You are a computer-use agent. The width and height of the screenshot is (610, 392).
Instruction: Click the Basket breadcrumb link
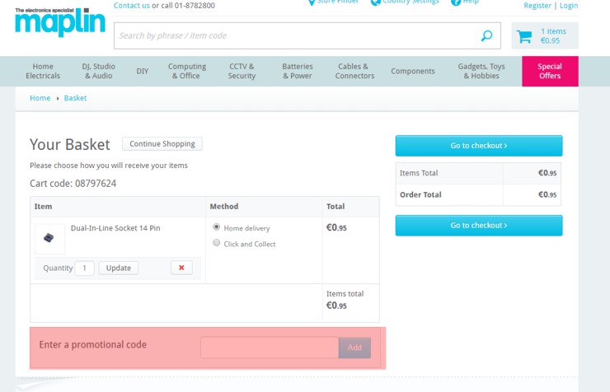[76, 98]
